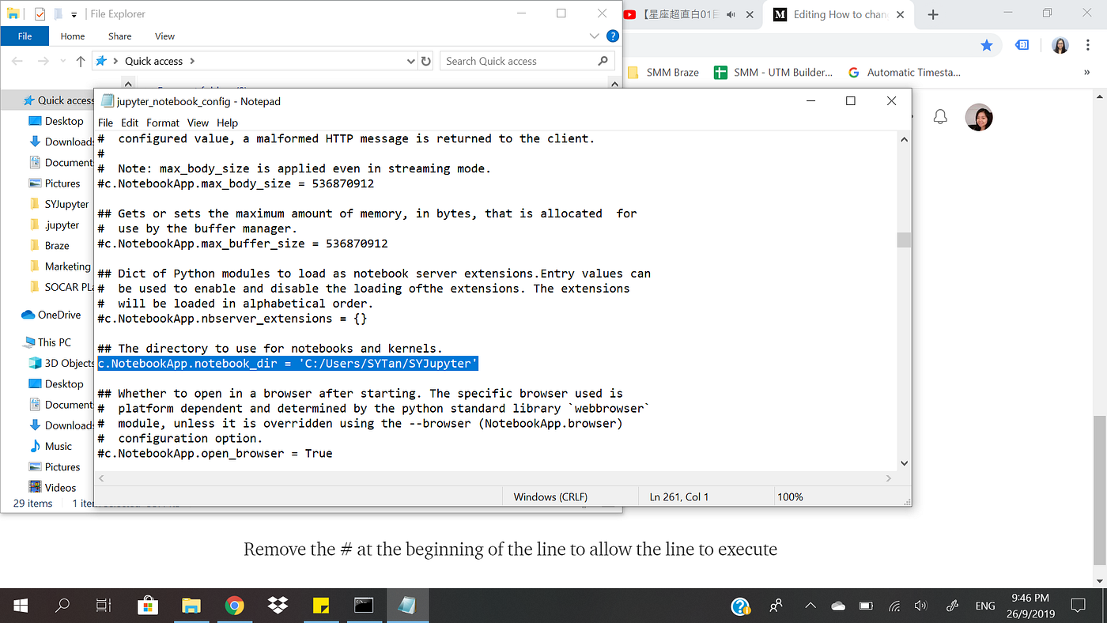Mute system volume from the tray
The image size is (1107, 623).
(x=920, y=605)
